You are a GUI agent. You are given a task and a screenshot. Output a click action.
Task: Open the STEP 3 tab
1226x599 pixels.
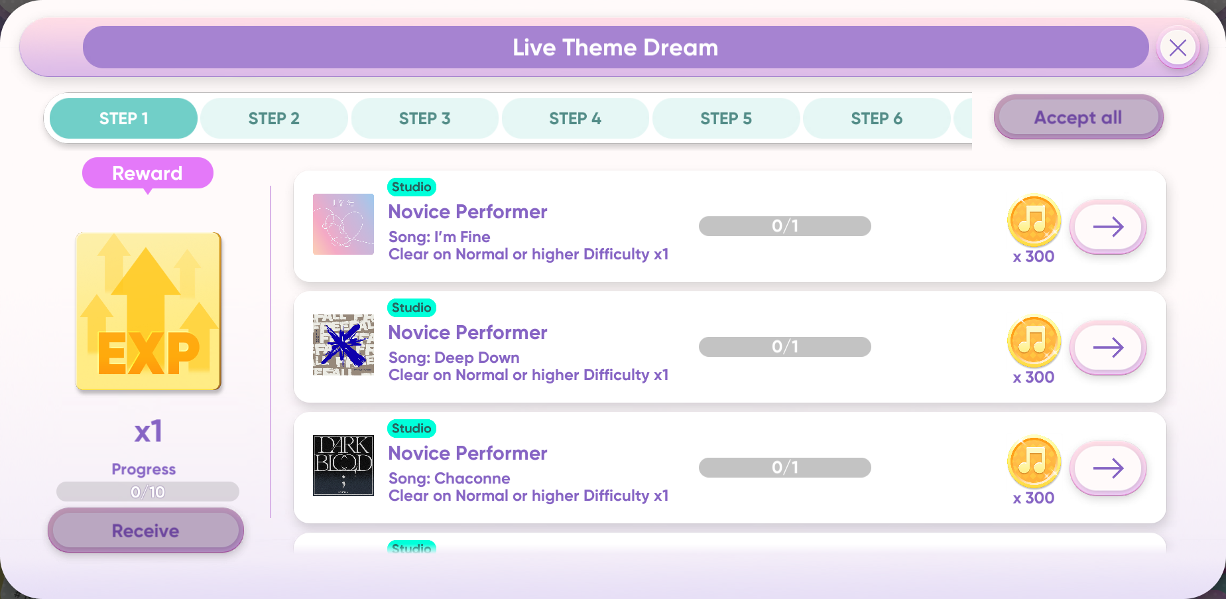[424, 119]
